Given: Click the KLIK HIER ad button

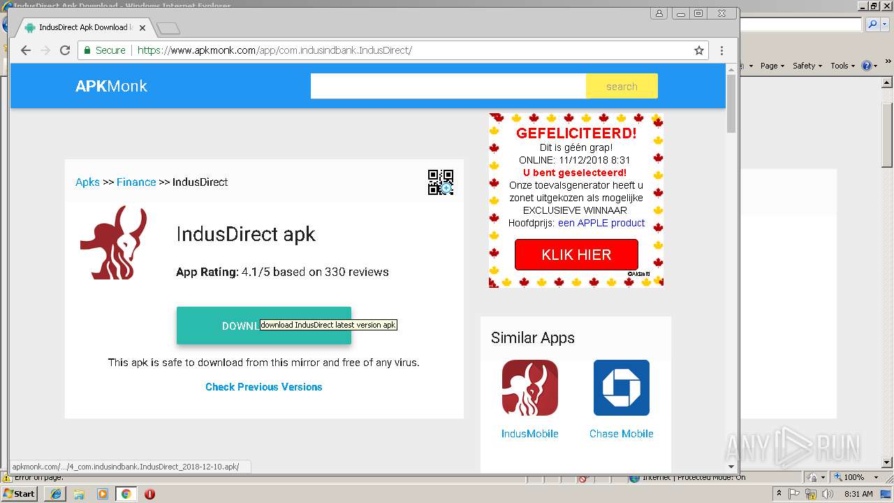Looking at the screenshot, I should 576,254.
